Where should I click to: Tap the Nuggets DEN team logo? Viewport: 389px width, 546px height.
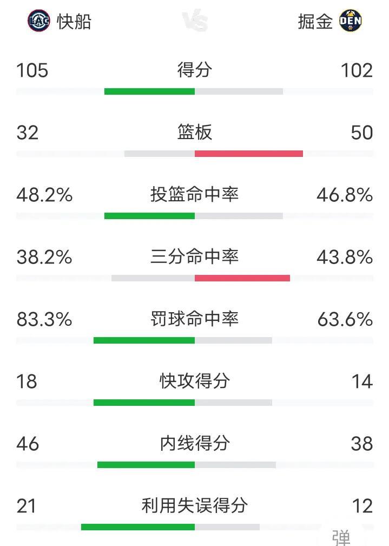(x=351, y=21)
